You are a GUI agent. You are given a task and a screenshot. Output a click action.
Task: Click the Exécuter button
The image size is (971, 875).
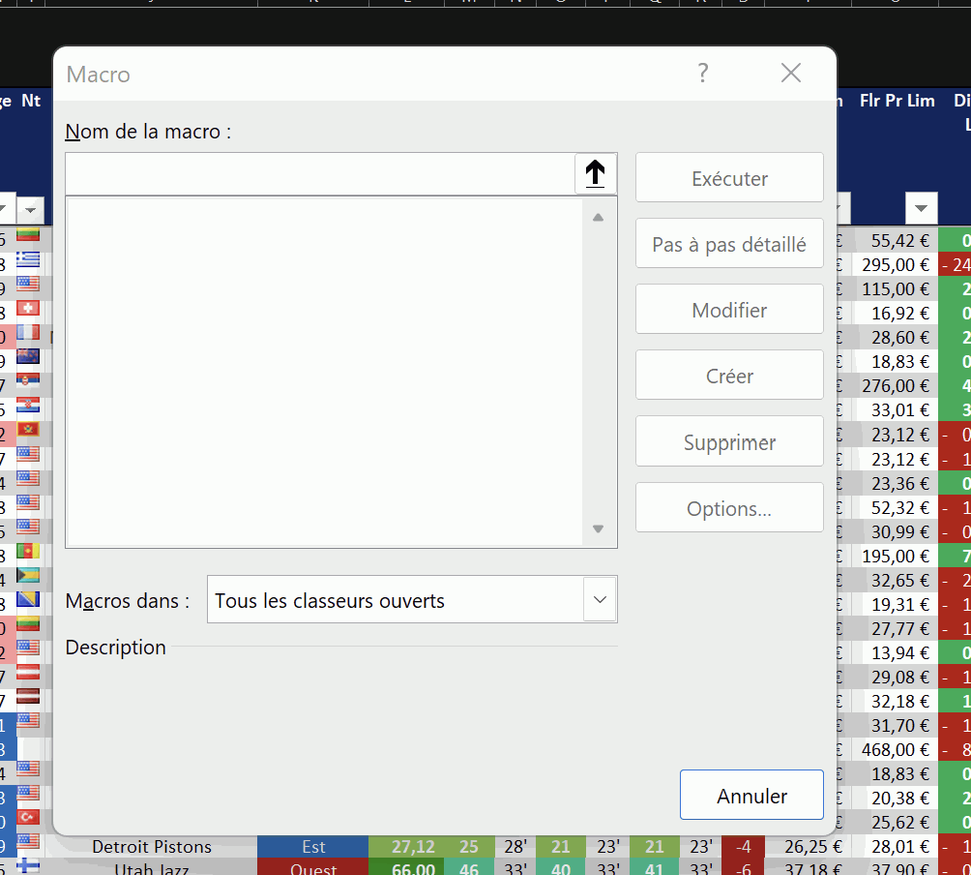[x=729, y=178]
